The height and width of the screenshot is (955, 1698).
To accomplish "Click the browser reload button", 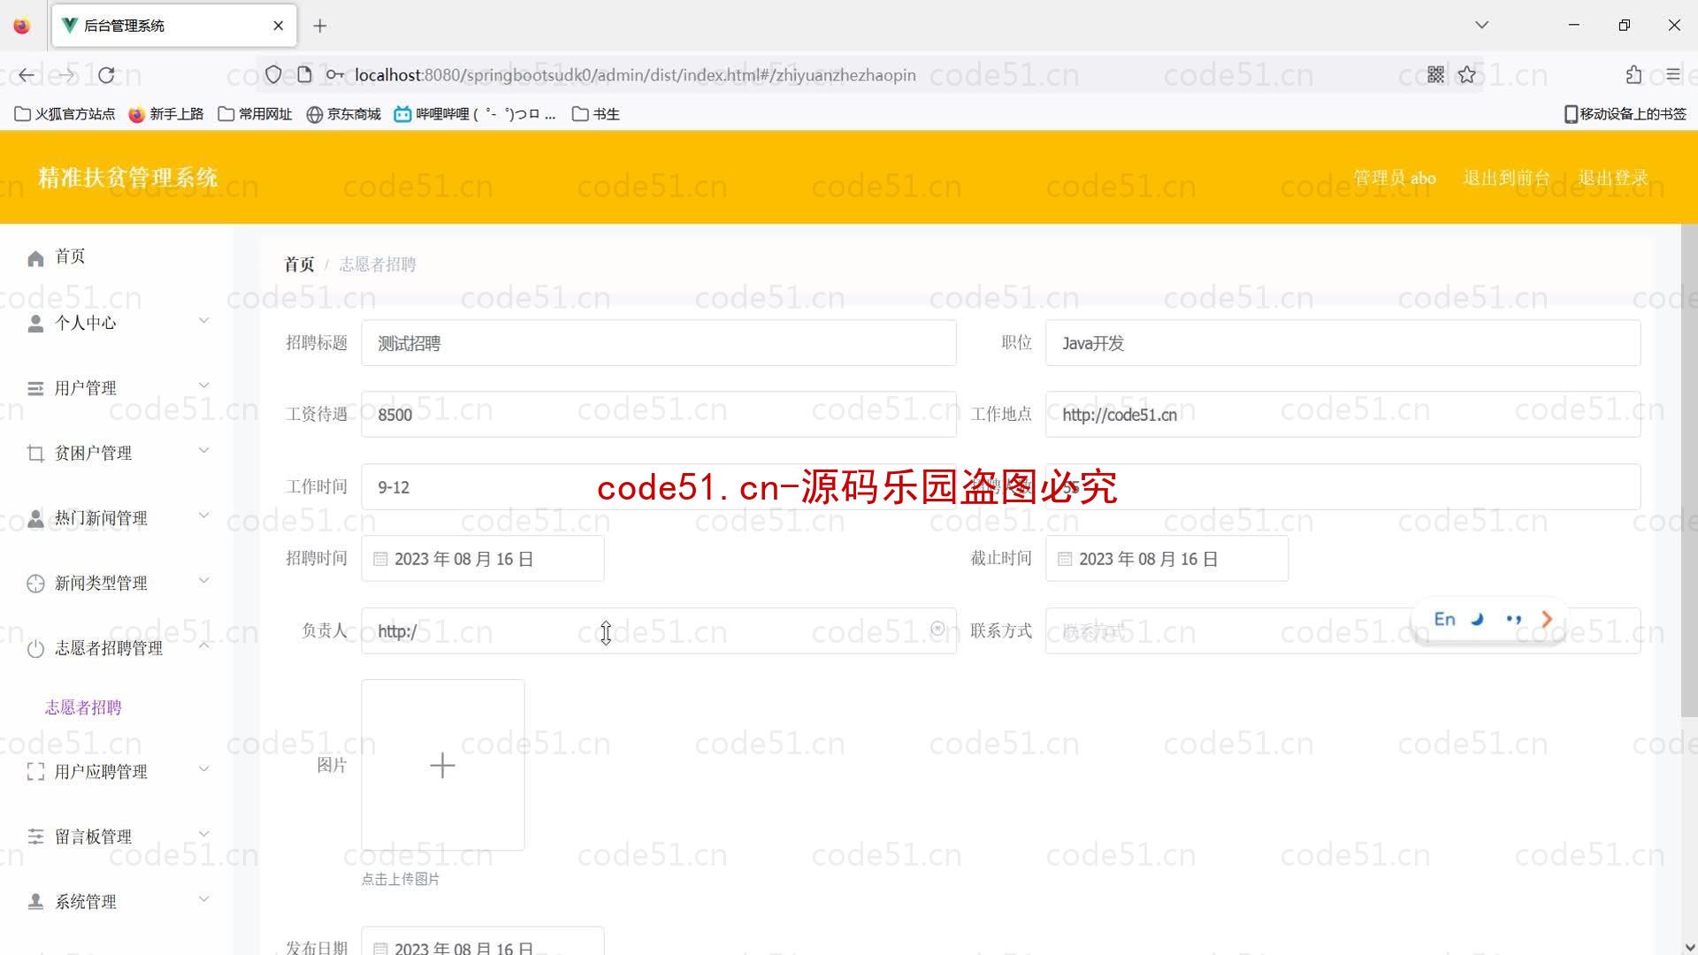I will click(106, 75).
